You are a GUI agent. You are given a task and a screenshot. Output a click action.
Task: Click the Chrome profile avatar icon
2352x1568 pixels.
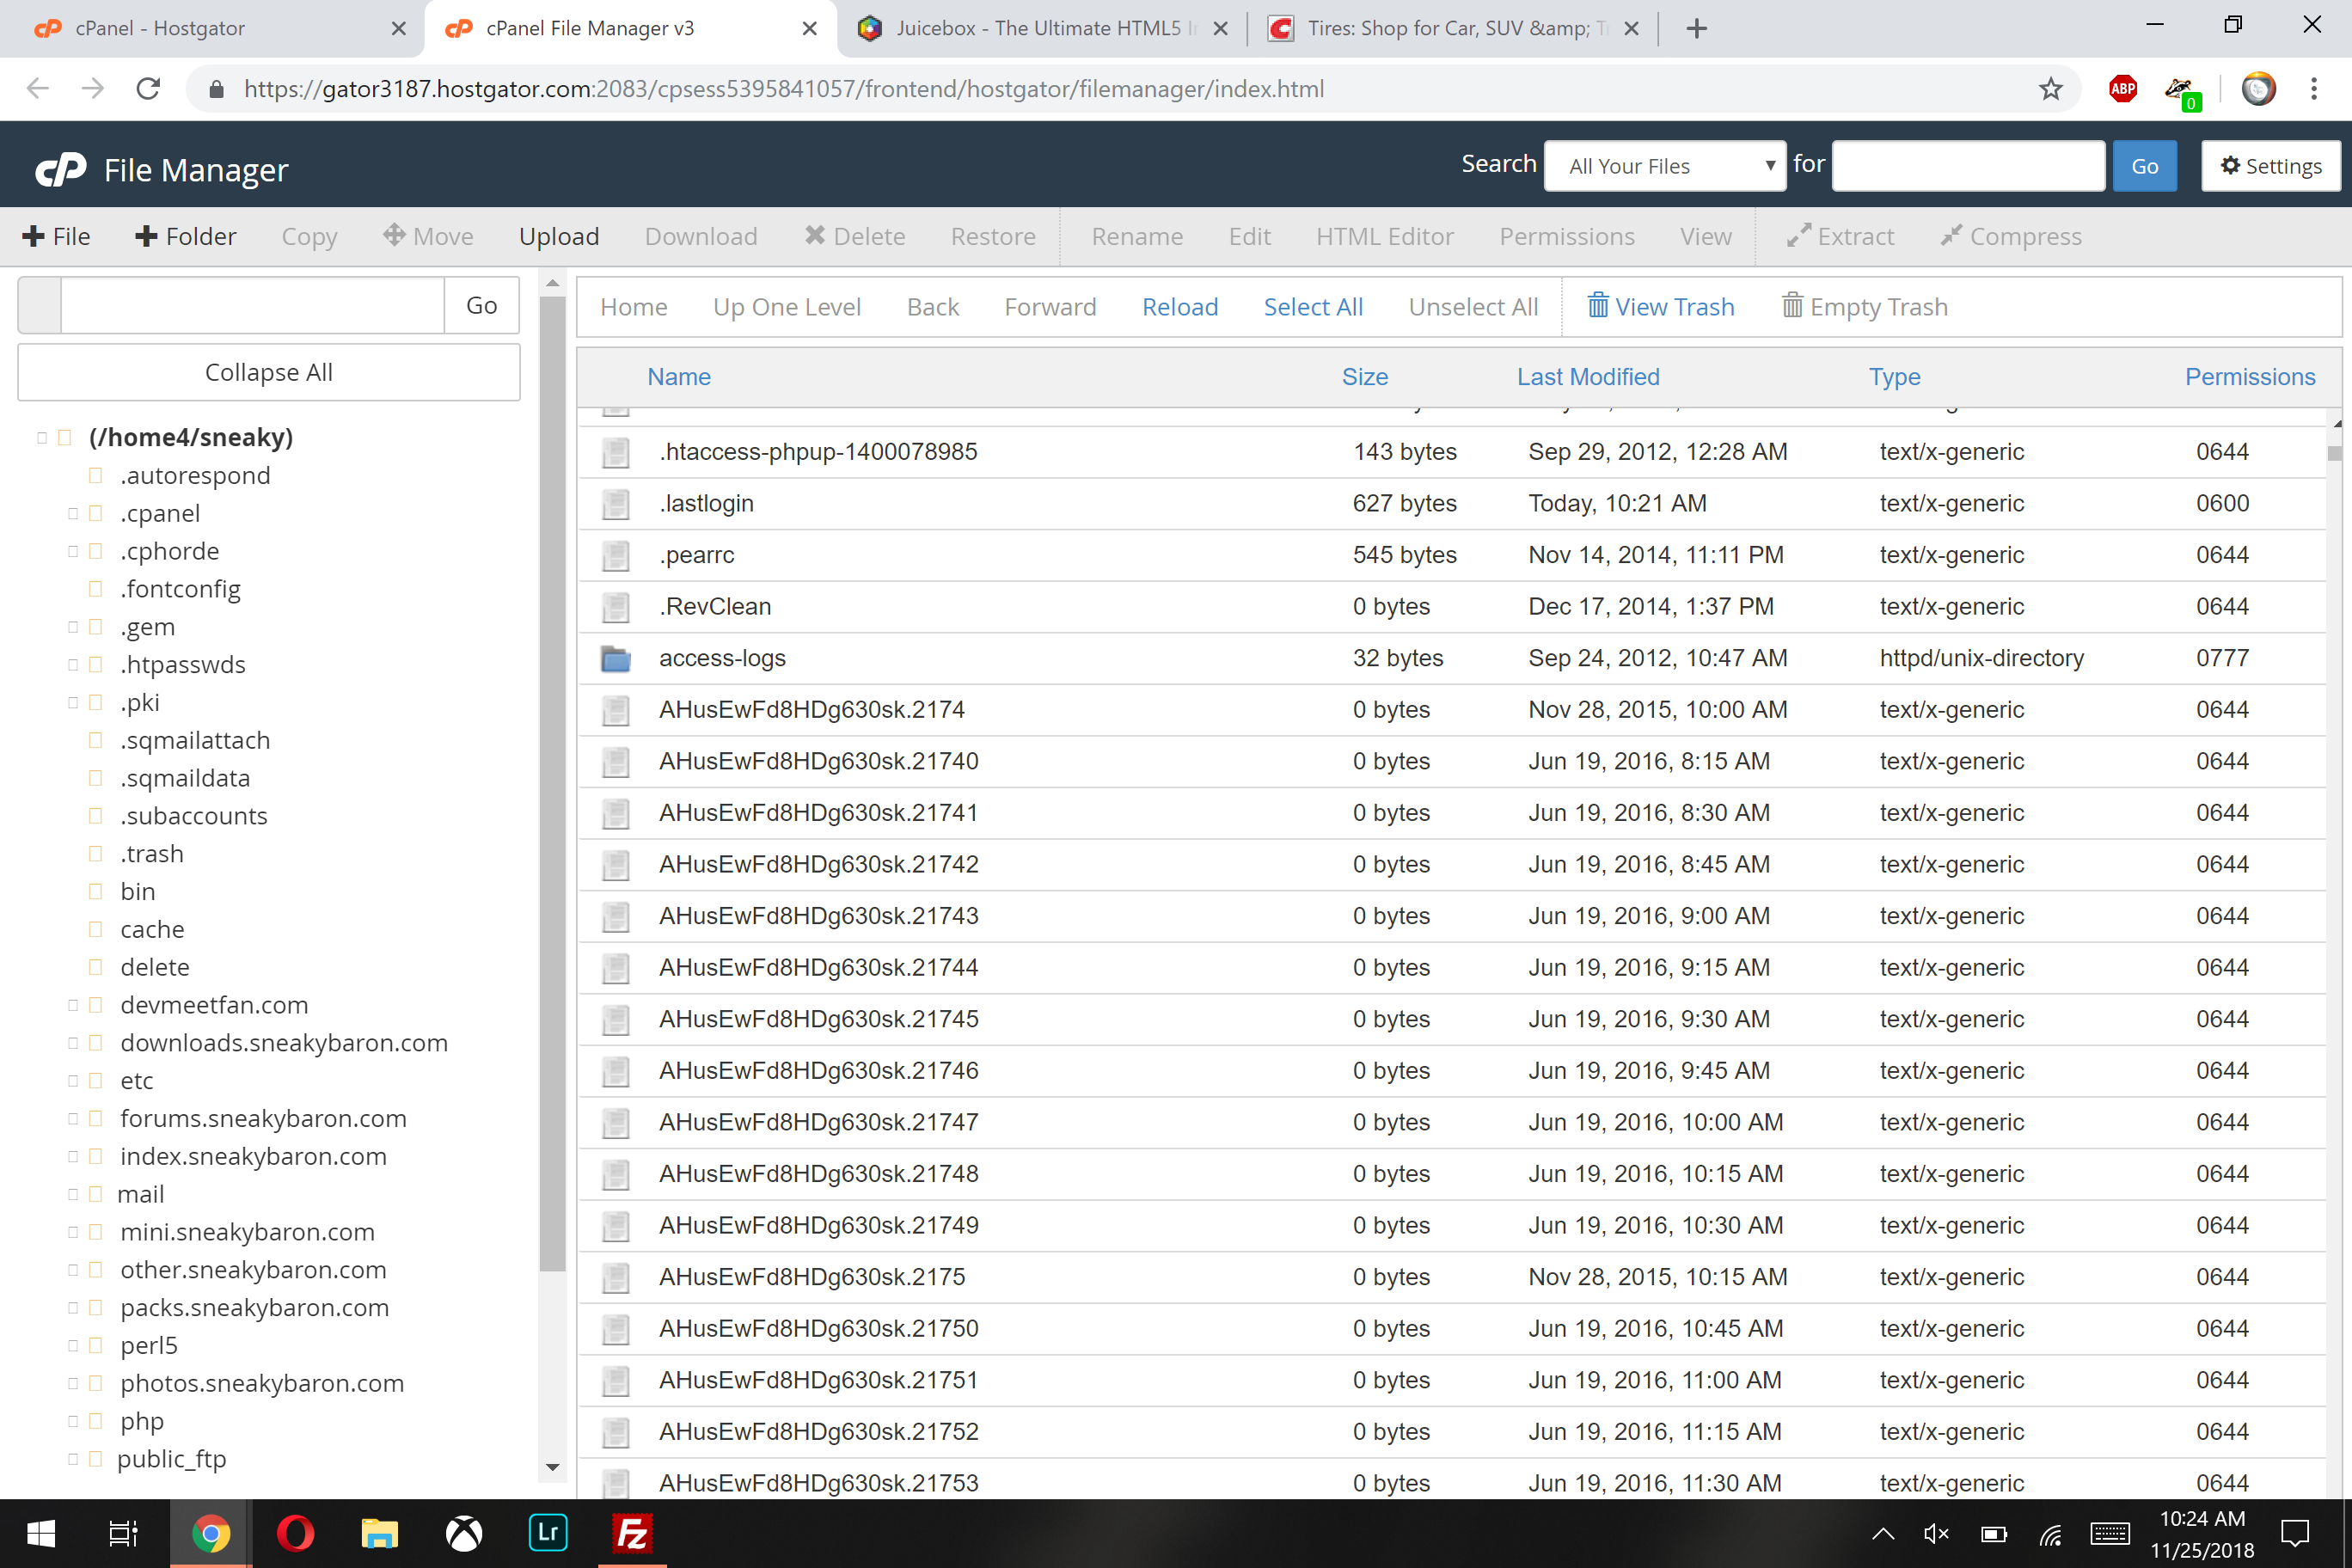pos(2258,89)
